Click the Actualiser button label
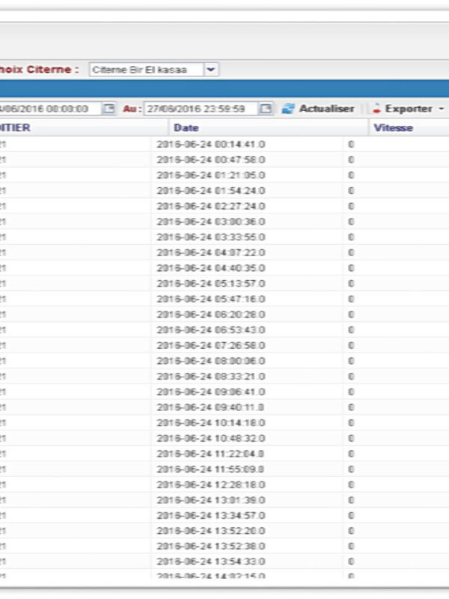The image size is (449, 599). pos(326,109)
